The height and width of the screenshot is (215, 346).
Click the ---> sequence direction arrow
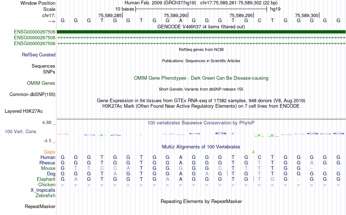(x=52, y=21)
